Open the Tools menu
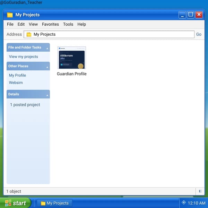 (x=68, y=24)
